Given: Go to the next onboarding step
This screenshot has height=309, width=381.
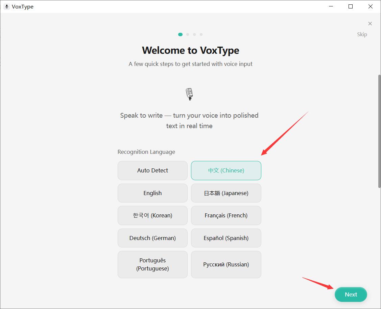Looking at the screenshot, I should click(x=351, y=294).
